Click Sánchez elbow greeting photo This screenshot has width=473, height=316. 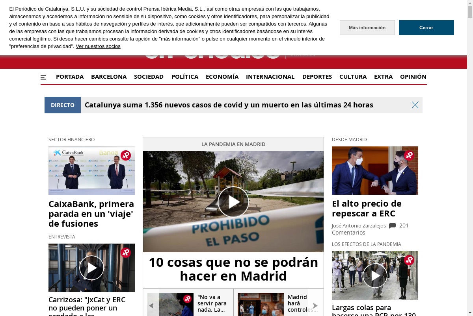coord(375,171)
